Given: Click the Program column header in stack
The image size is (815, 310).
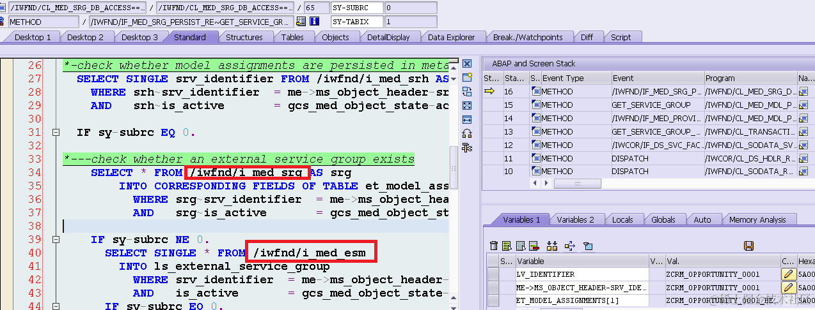Looking at the screenshot, I should pyautogui.click(x=750, y=78).
